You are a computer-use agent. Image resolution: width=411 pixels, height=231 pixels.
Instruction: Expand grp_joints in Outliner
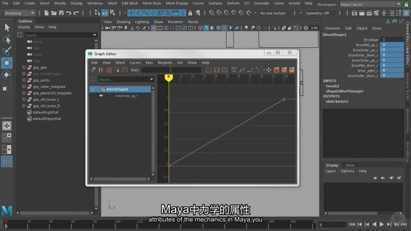coord(24,80)
